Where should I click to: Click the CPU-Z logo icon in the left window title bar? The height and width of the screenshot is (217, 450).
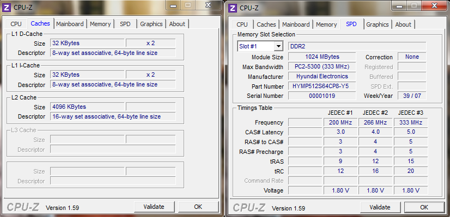click(7, 7)
